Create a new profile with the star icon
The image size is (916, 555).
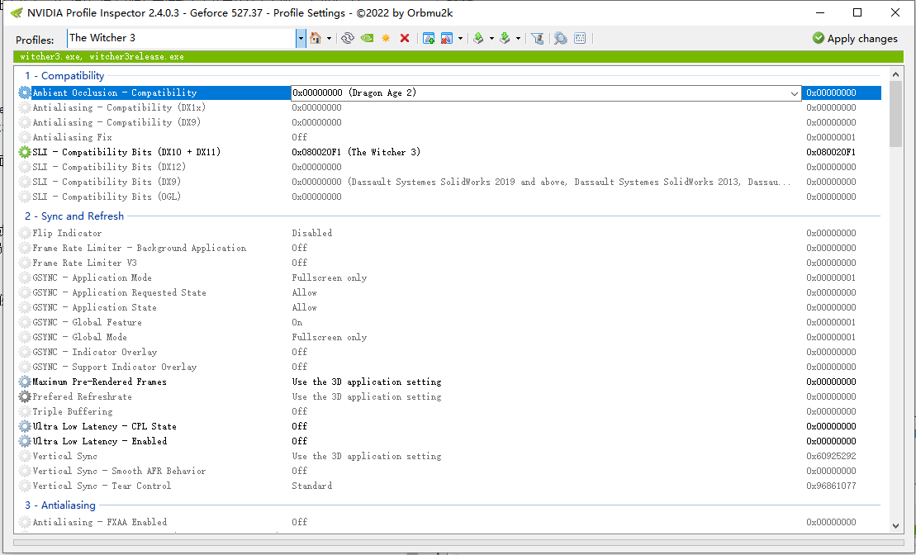386,38
